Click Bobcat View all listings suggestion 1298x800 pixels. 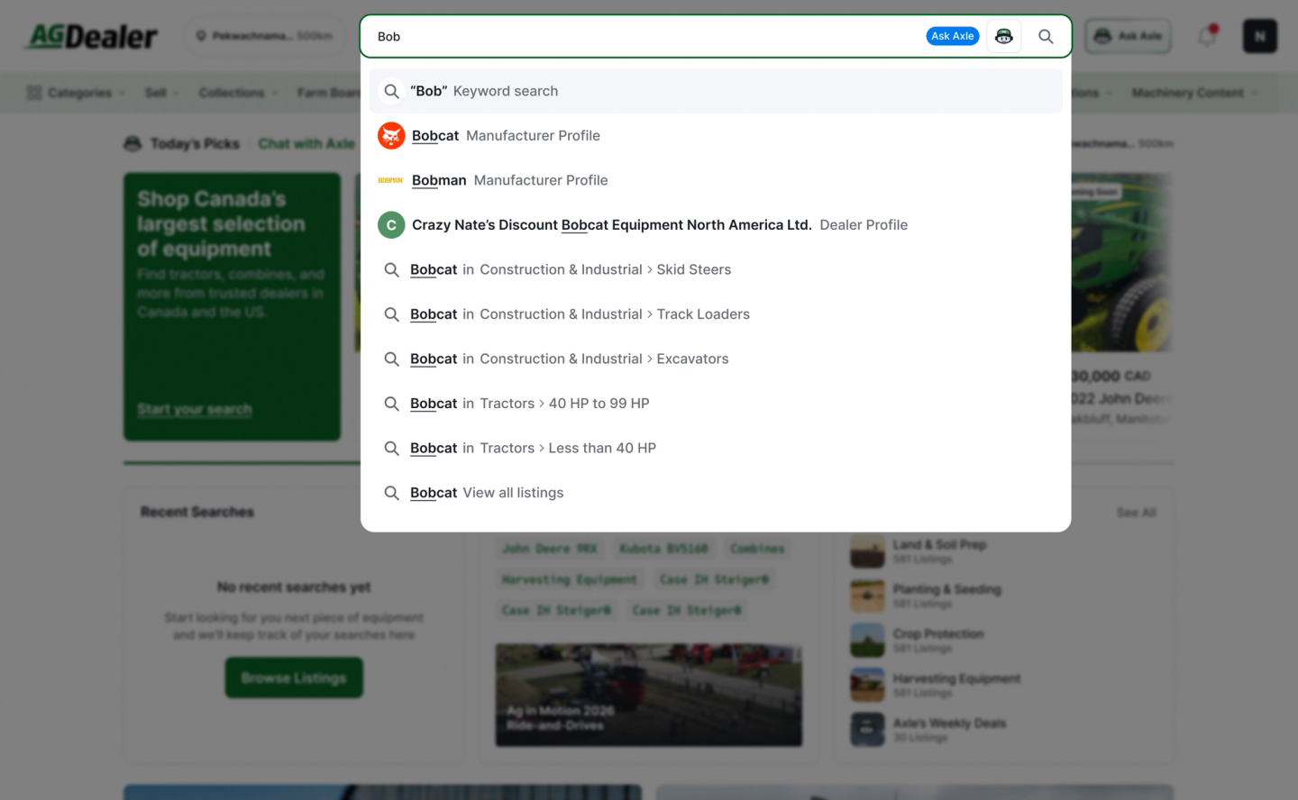click(716, 493)
